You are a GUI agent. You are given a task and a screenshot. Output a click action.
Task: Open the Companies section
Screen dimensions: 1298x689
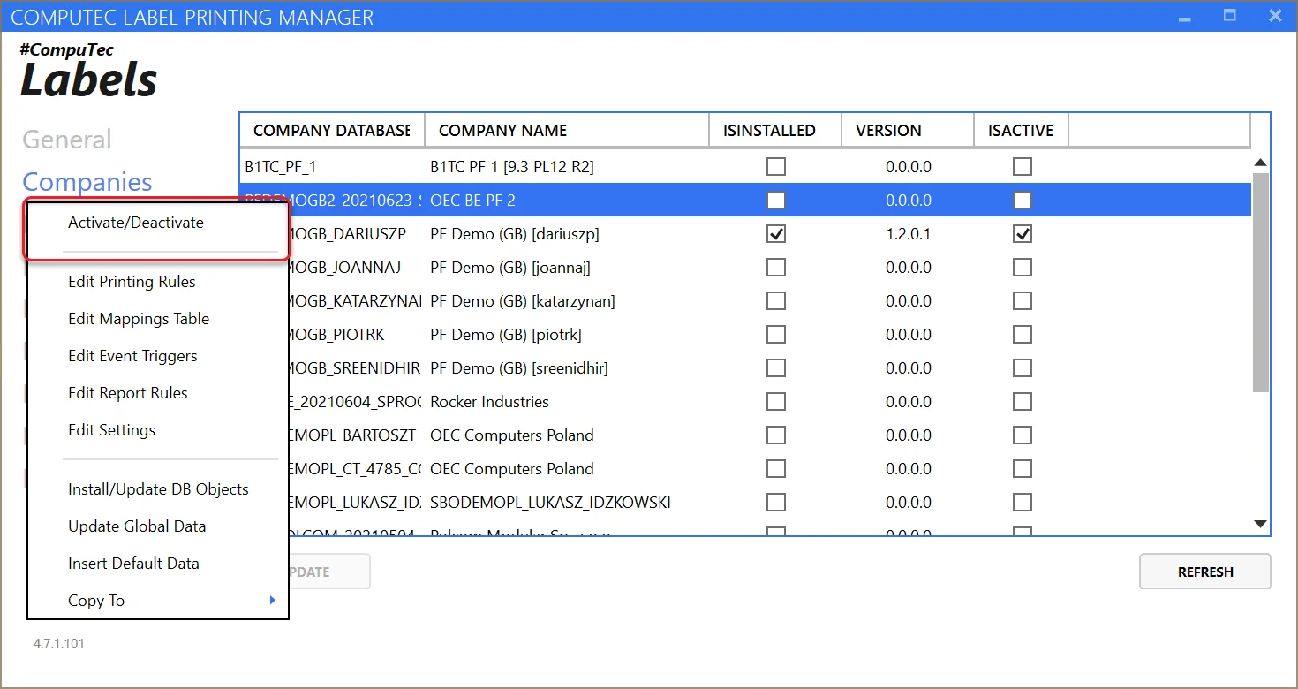(87, 182)
